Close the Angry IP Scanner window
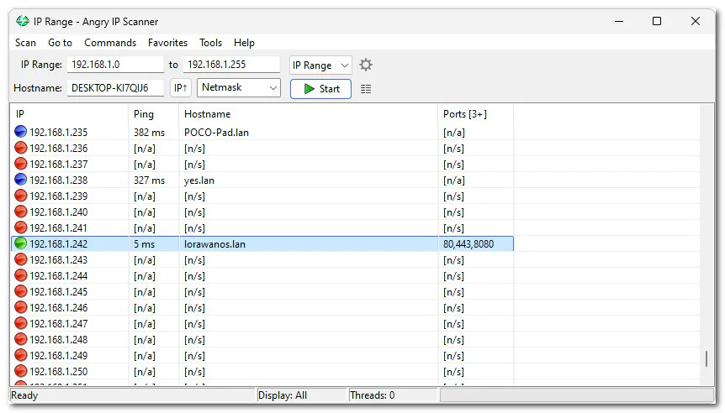 [x=695, y=21]
